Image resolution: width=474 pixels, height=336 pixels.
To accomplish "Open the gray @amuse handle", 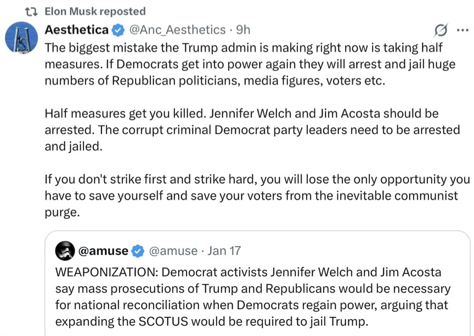I will tap(173, 251).
